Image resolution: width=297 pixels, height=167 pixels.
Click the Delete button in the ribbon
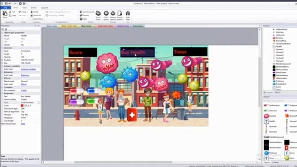click(35, 12)
